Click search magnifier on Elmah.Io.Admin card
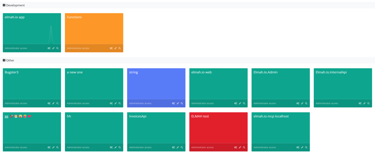 point(306,103)
